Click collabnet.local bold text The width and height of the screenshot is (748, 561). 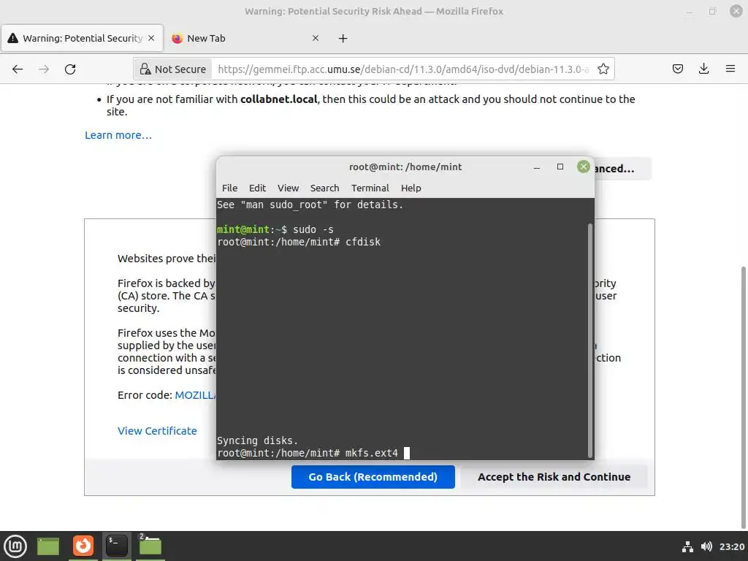click(278, 99)
